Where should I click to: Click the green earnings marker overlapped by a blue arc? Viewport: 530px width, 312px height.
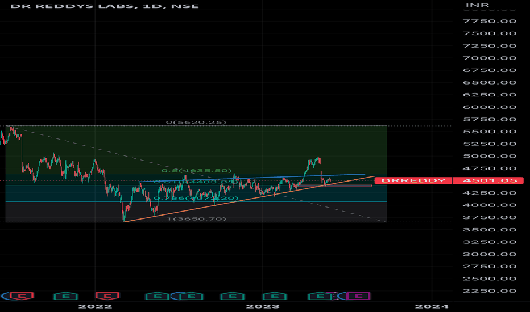coord(191,296)
